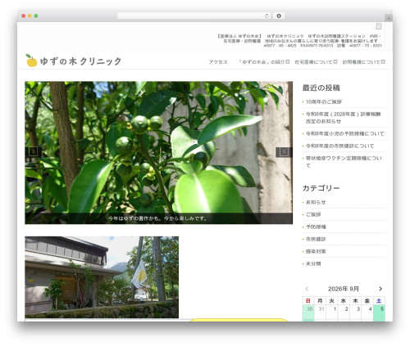
Task: Click header description text about 医療法人 ゆずの木会
Action: [298, 41]
